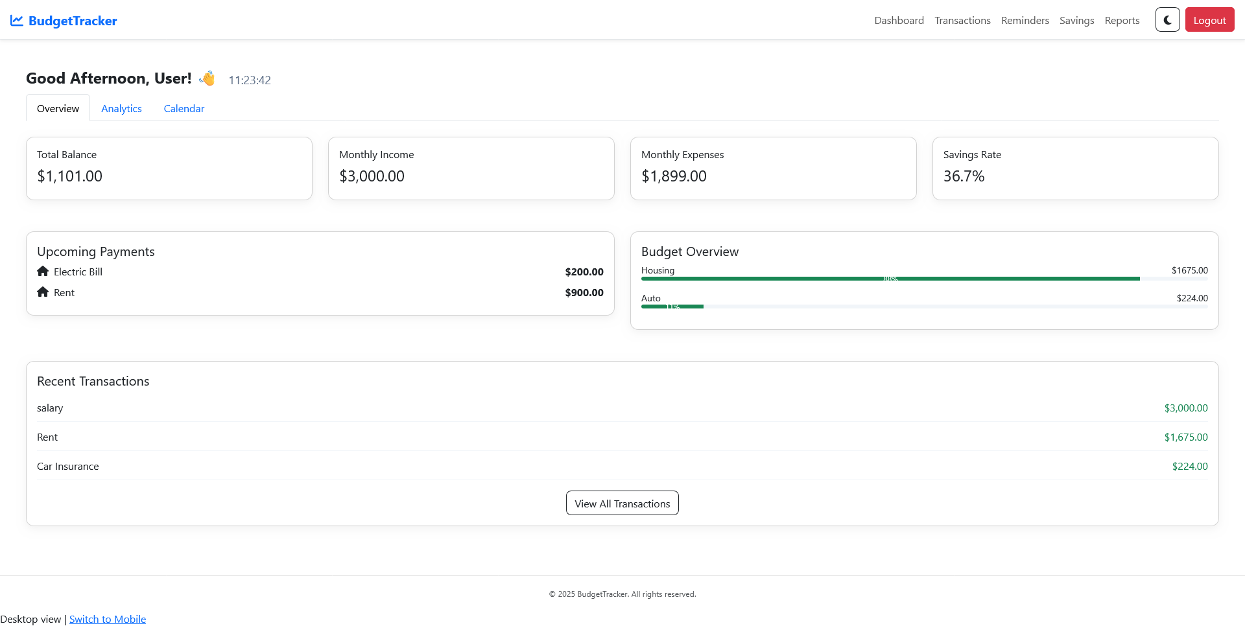The height and width of the screenshot is (626, 1245).
Task: Click the house icon beside Rent payment
Action: pos(43,292)
